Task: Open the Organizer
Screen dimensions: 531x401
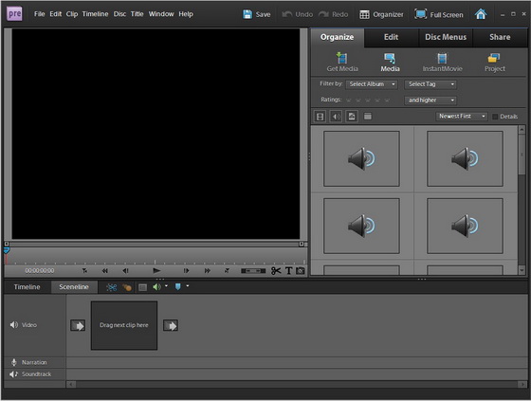Action: tap(381, 14)
